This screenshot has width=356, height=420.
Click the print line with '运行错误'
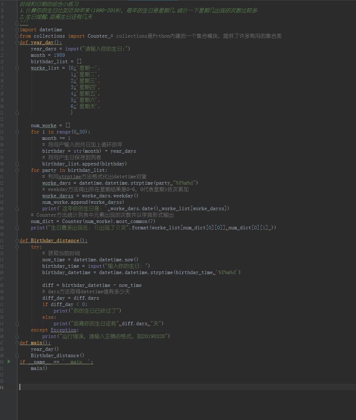tap(106, 337)
